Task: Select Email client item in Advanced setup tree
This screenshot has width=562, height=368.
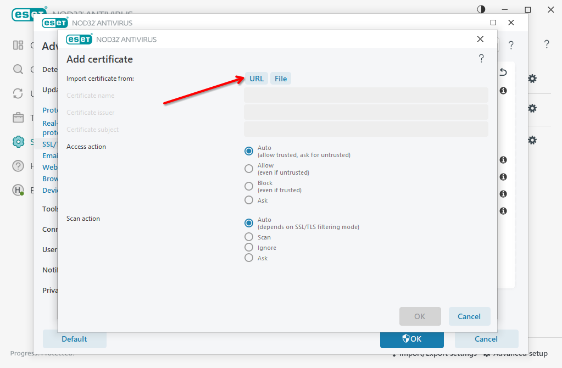Action: [50, 155]
